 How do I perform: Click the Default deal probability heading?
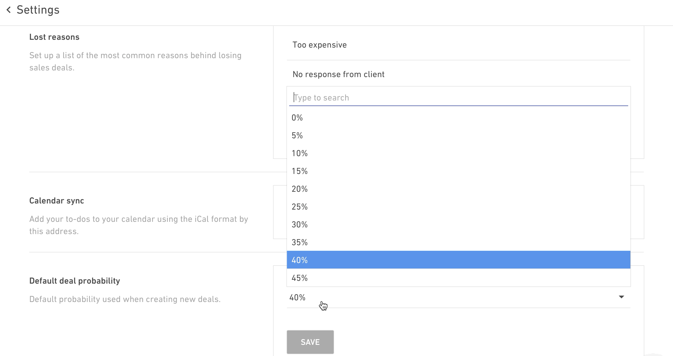(x=75, y=281)
